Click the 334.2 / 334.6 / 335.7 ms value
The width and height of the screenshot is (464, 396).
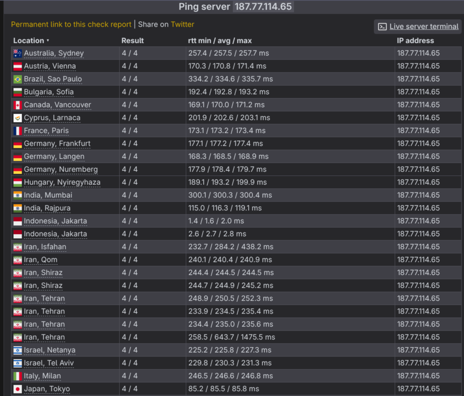(231, 79)
